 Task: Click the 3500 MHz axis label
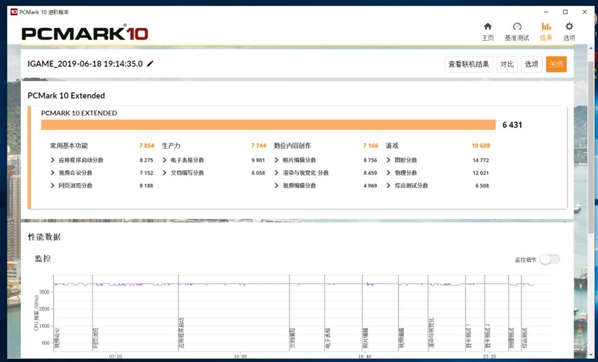(44, 292)
